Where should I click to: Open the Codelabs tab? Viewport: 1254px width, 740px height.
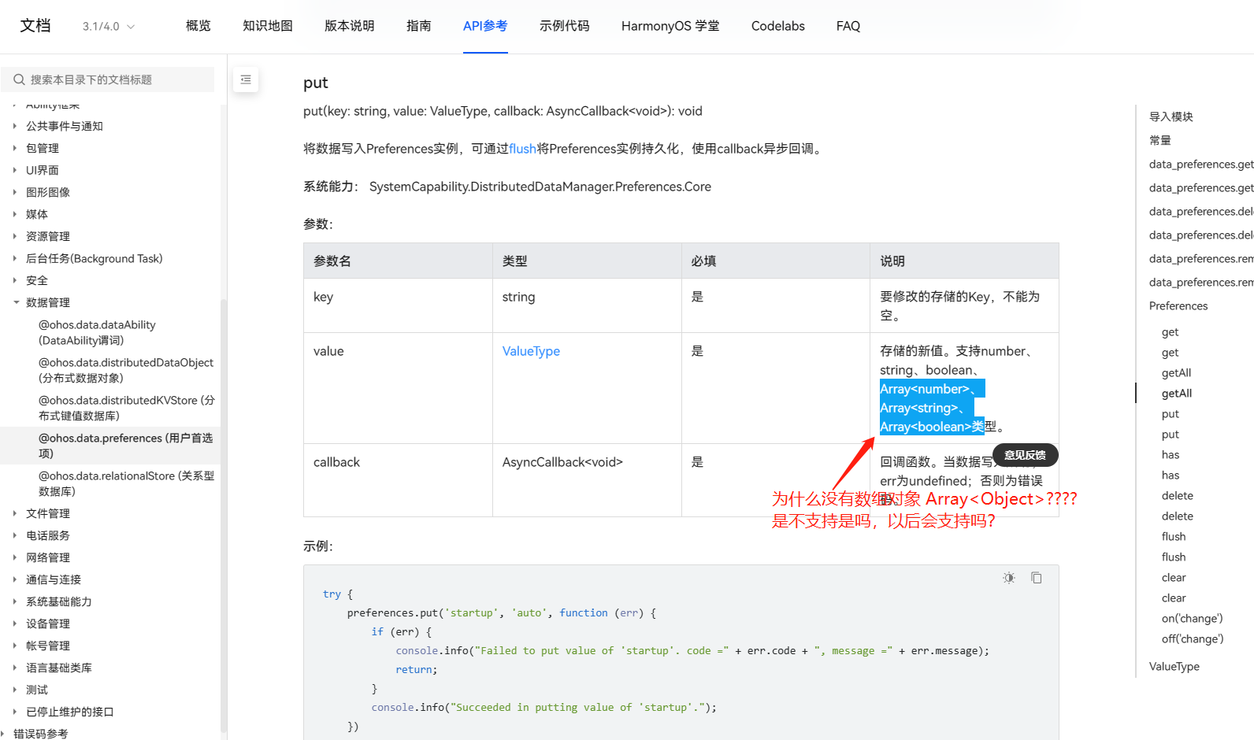(778, 26)
